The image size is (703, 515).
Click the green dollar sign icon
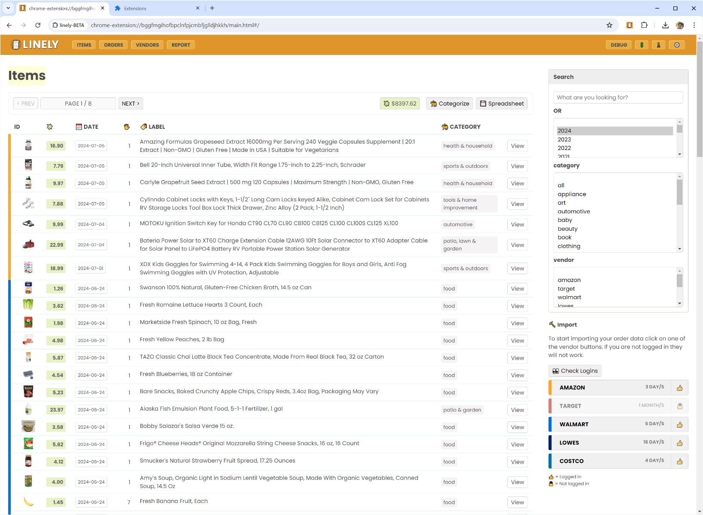point(642,45)
